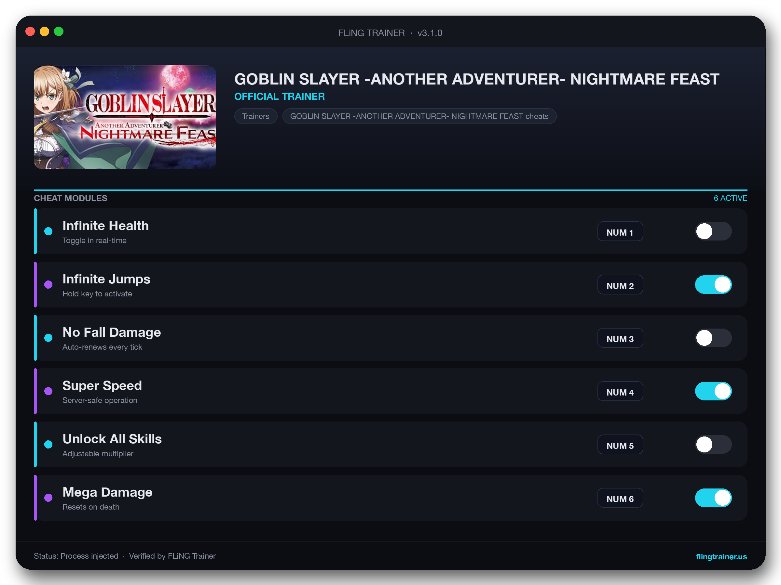Image resolution: width=781 pixels, height=585 pixels.
Task: Click Verified by FLiNG Trainer text
Action: (x=172, y=556)
